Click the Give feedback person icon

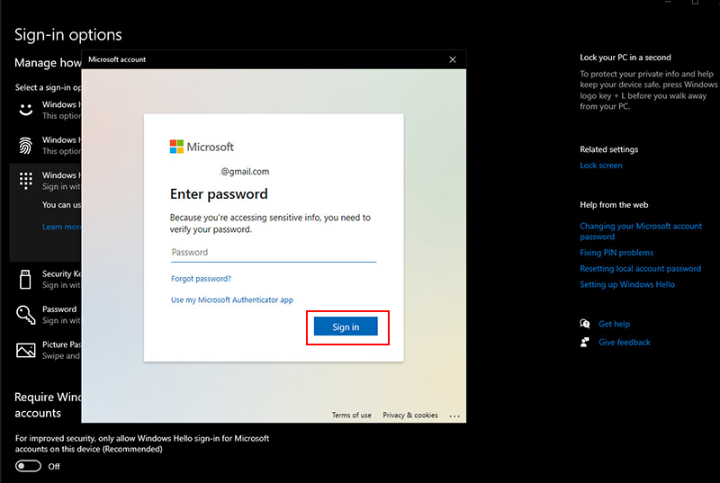pyautogui.click(x=584, y=342)
